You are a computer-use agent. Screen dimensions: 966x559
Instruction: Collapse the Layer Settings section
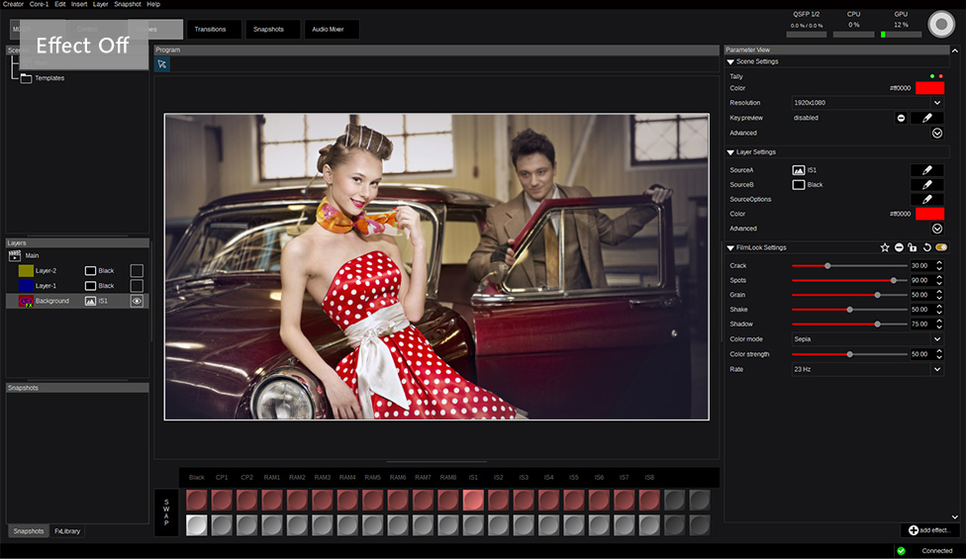730,152
